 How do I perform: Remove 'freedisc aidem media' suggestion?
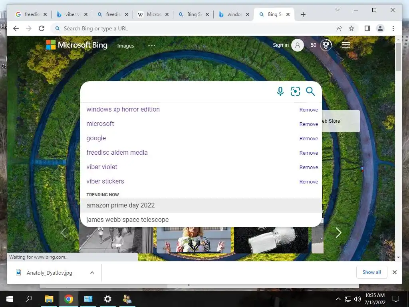309,153
